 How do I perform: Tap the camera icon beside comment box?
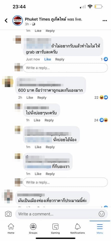click(x=8, y=214)
